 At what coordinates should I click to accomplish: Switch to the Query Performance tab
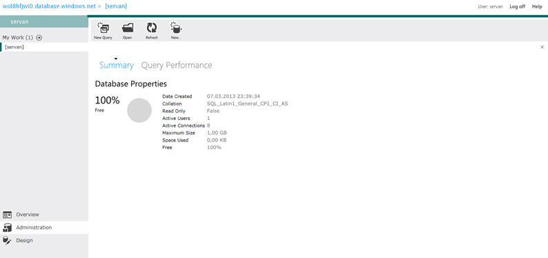click(x=177, y=66)
